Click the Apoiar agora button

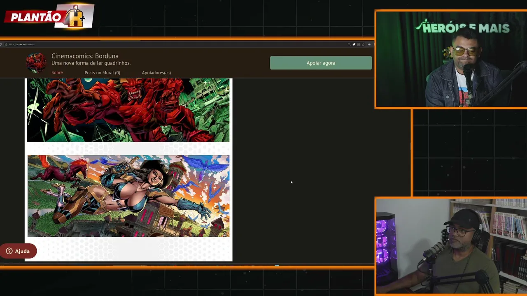point(321,63)
